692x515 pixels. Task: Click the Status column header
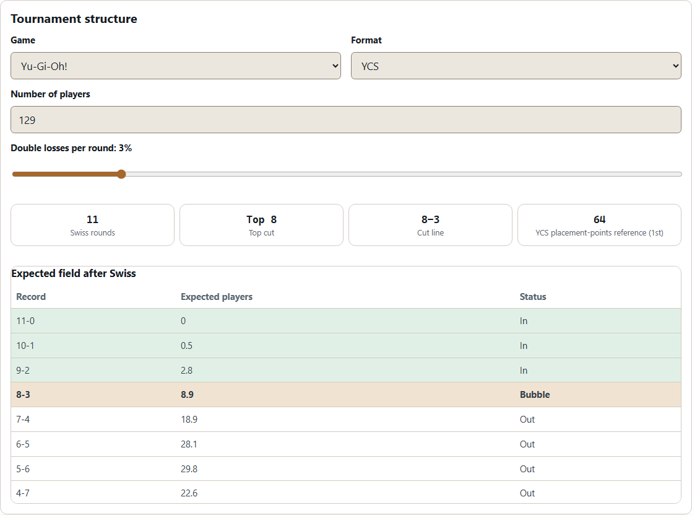[533, 297]
